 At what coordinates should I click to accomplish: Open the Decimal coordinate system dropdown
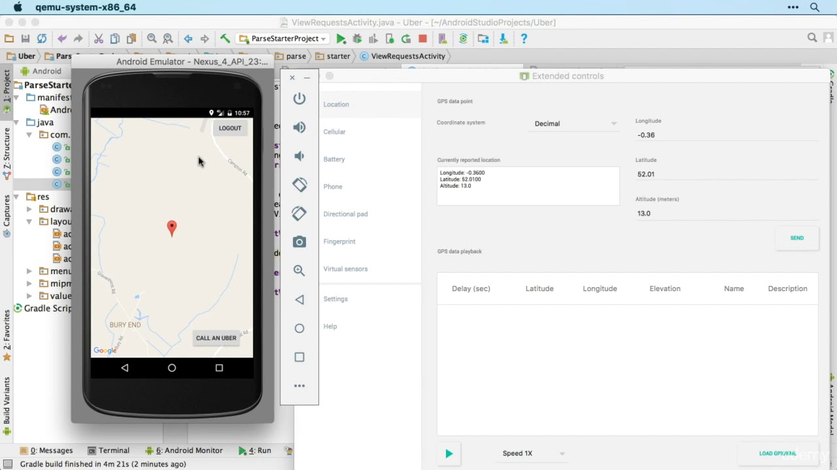click(575, 123)
